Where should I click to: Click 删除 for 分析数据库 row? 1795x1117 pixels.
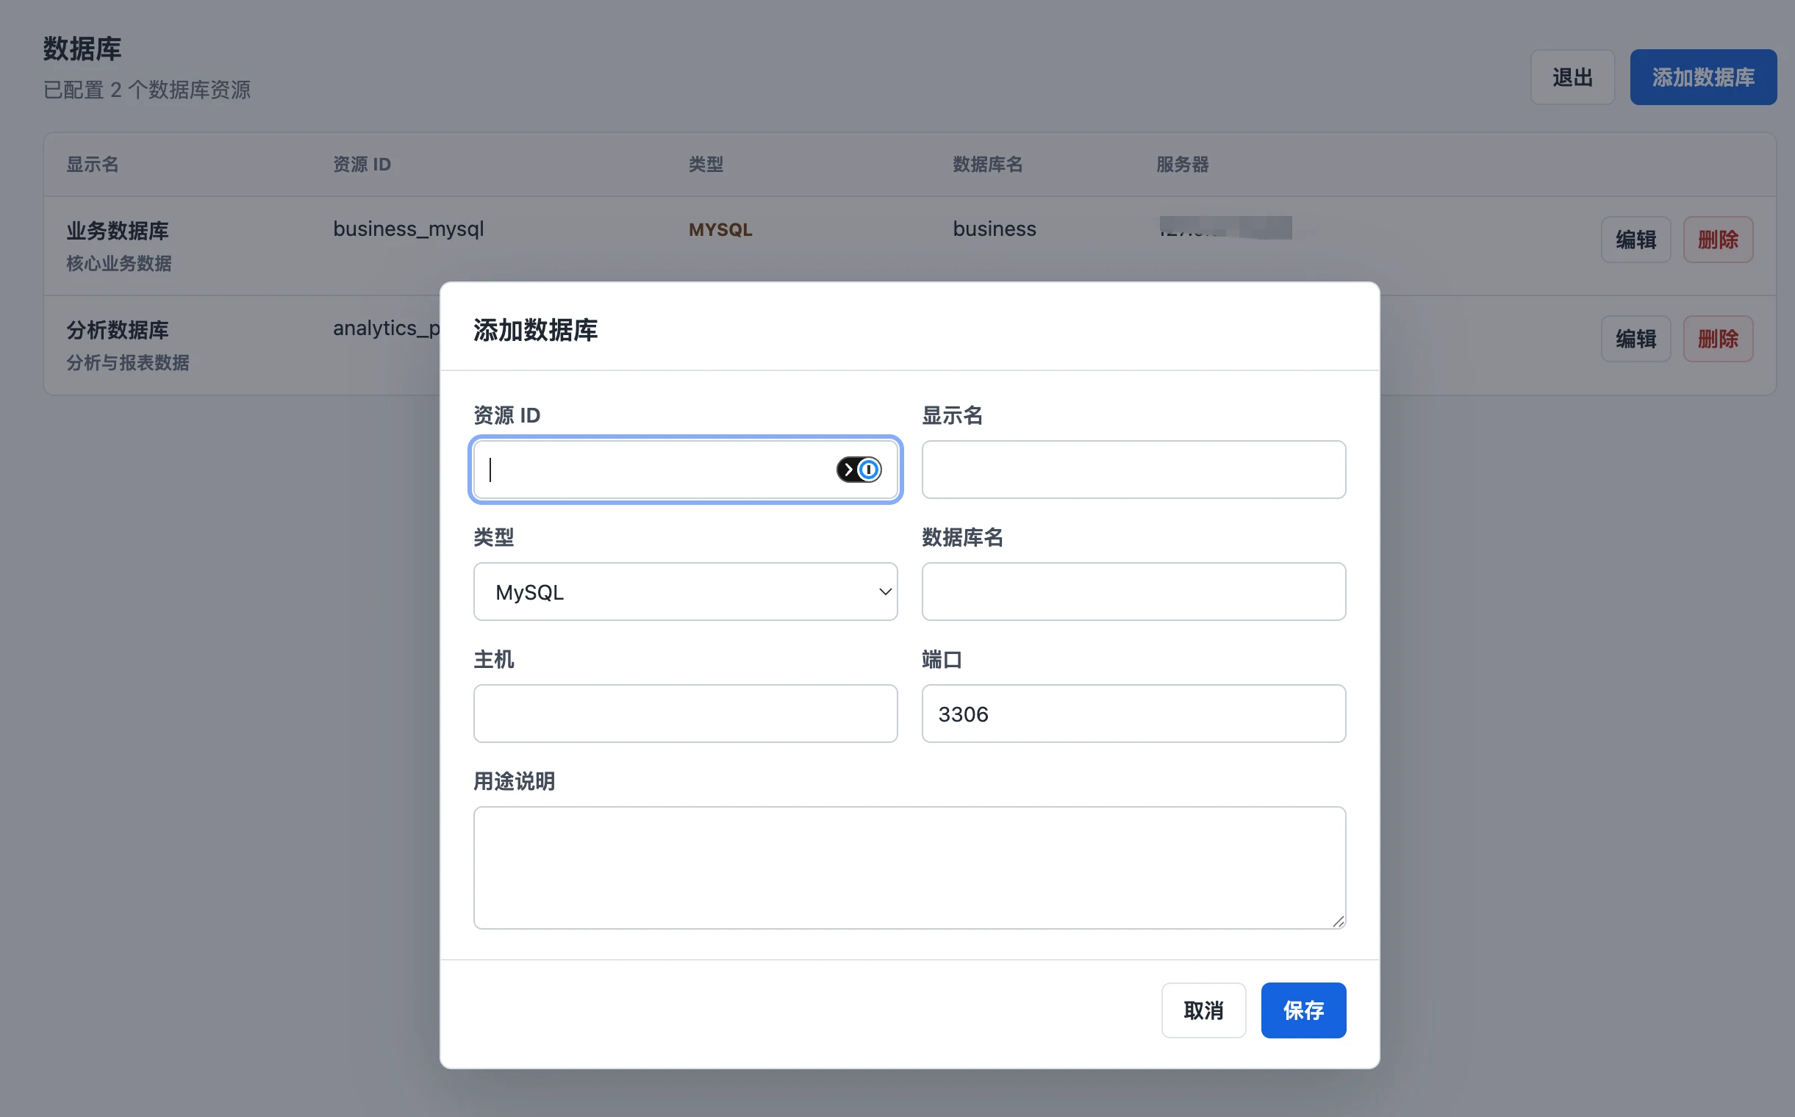pos(1717,339)
